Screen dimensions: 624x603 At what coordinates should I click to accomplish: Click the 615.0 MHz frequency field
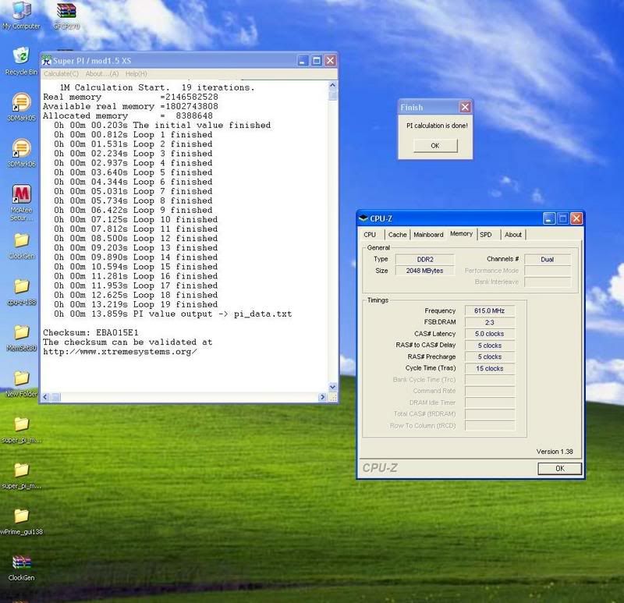click(490, 310)
